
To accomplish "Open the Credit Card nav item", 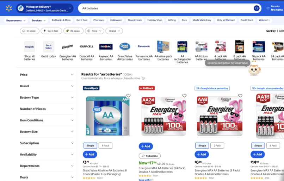I will click(247, 20).
